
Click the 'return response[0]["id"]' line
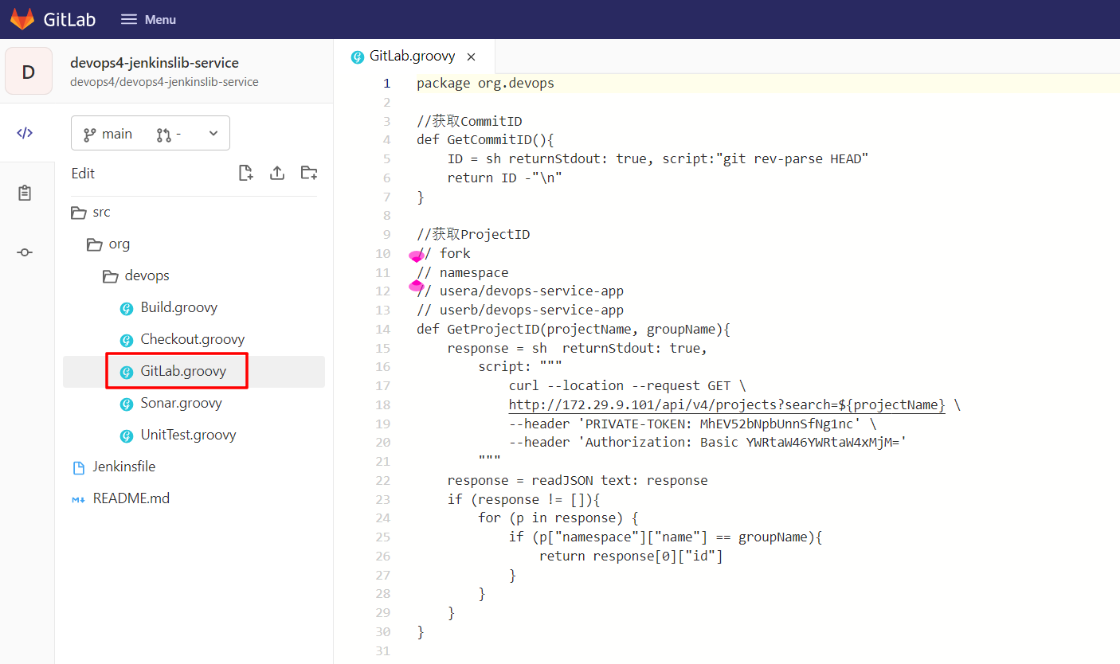[631, 556]
